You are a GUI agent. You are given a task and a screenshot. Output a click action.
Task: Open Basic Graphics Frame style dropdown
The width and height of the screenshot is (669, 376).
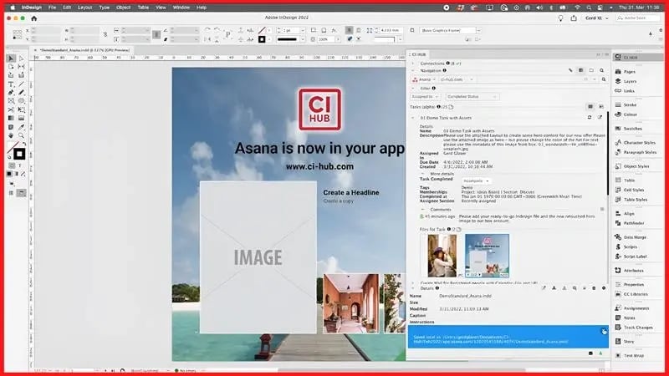pyautogui.click(x=478, y=31)
